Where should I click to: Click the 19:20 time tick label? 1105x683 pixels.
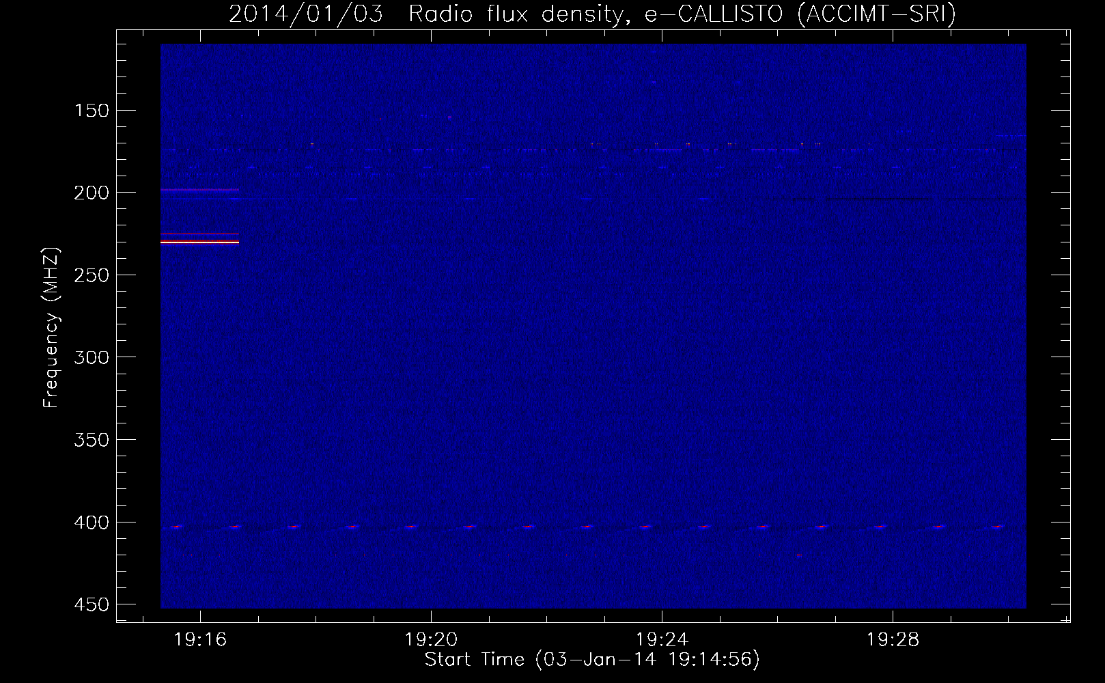(431, 640)
